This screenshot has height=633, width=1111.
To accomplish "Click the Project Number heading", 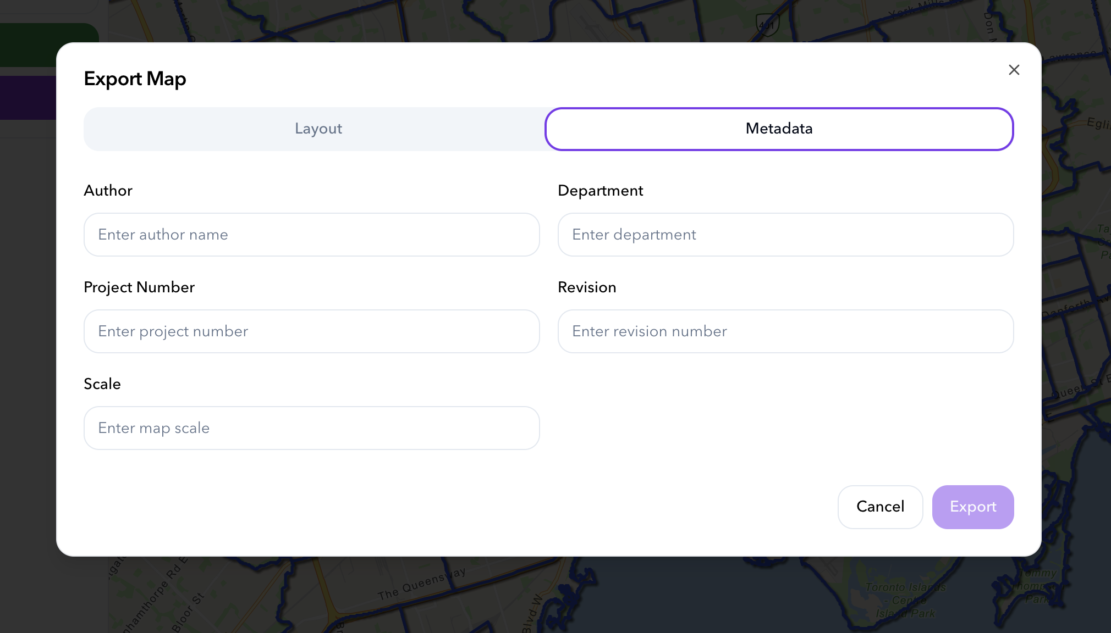I will click(x=139, y=287).
